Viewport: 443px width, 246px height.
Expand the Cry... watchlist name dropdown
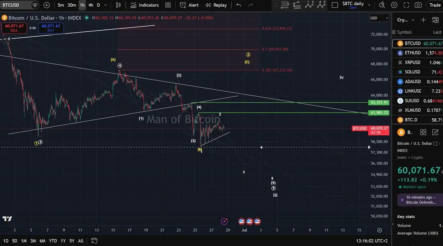pos(406,20)
